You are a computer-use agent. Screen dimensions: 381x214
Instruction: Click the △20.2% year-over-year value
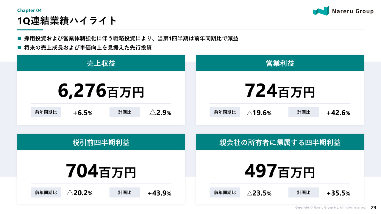point(79,193)
